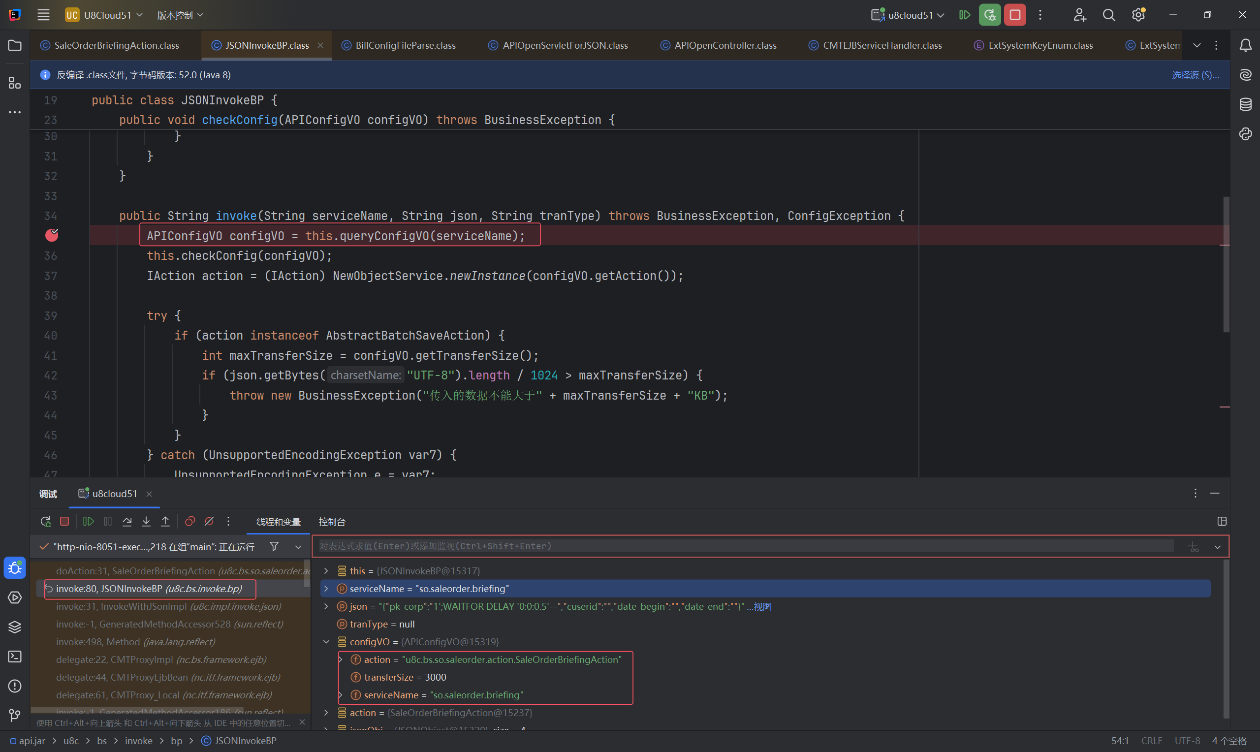Toggle the breakpoint on line 35
Image resolution: width=1260 pixels, height=752 pixels.
[52, 235]
